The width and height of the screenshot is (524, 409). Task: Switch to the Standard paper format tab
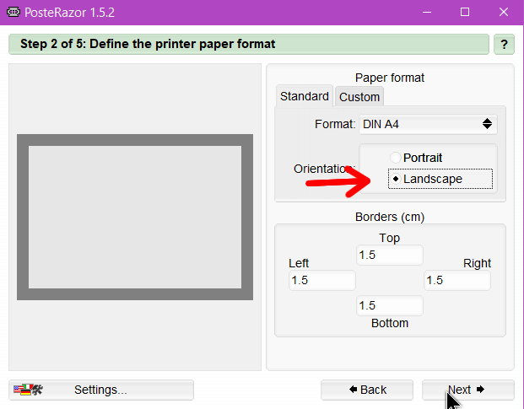tap(305, 96)
